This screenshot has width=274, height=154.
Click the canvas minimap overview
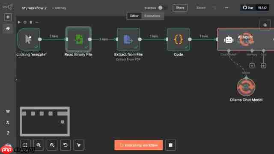click(x=45, y=121)
